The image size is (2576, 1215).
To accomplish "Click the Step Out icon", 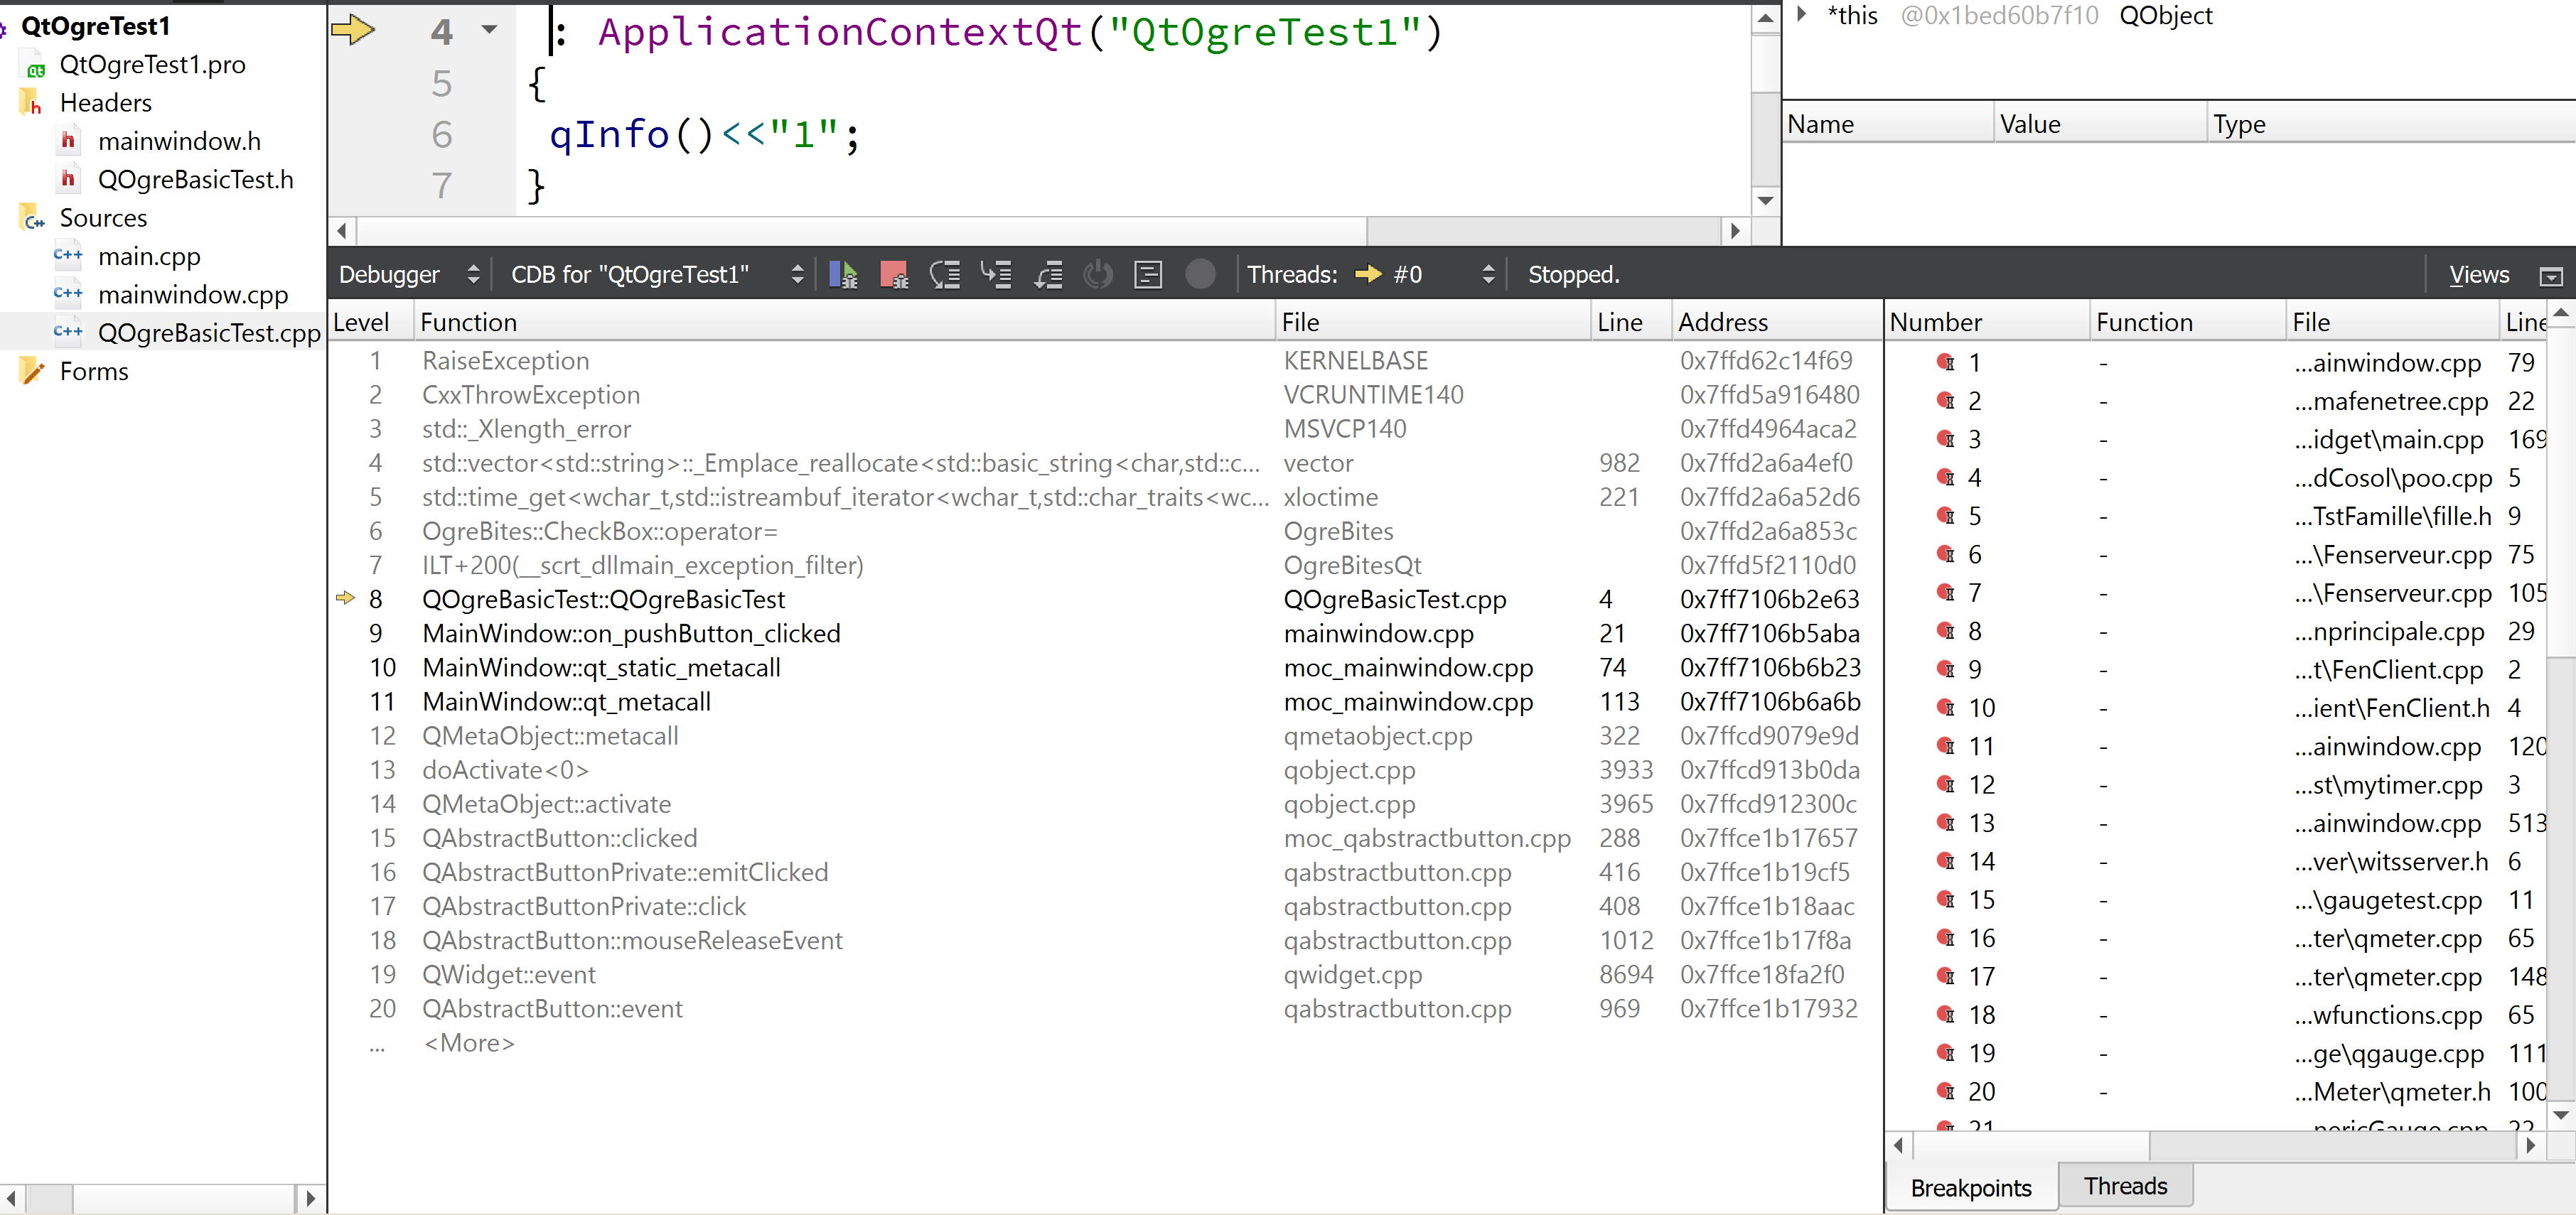I will (x=1047, y=274).
